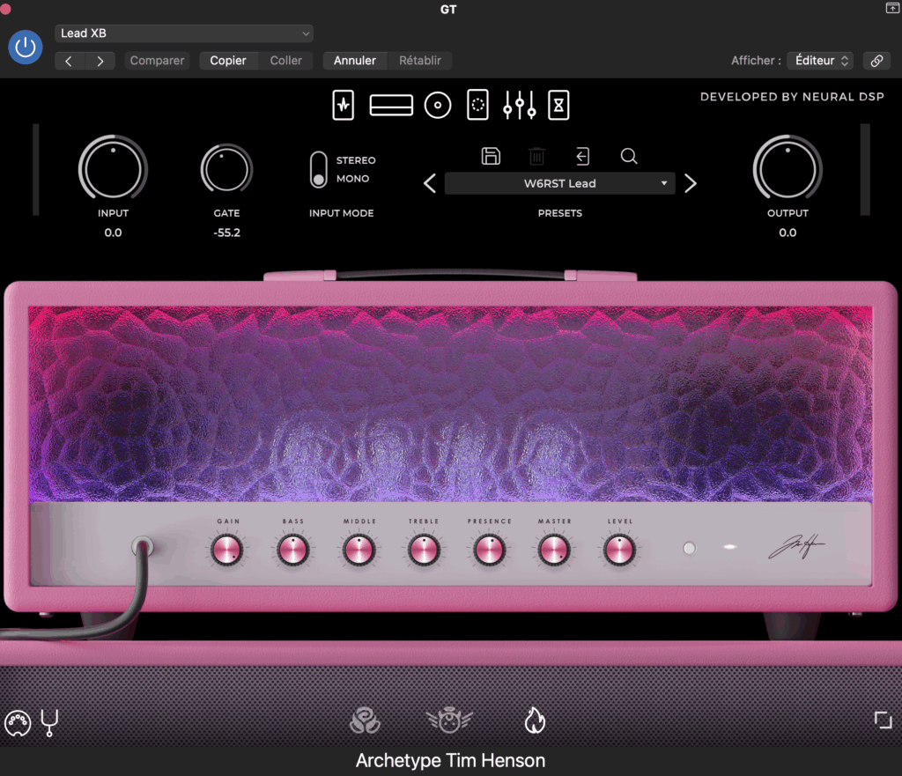Click the amp GAIN knob

[227, 551]
